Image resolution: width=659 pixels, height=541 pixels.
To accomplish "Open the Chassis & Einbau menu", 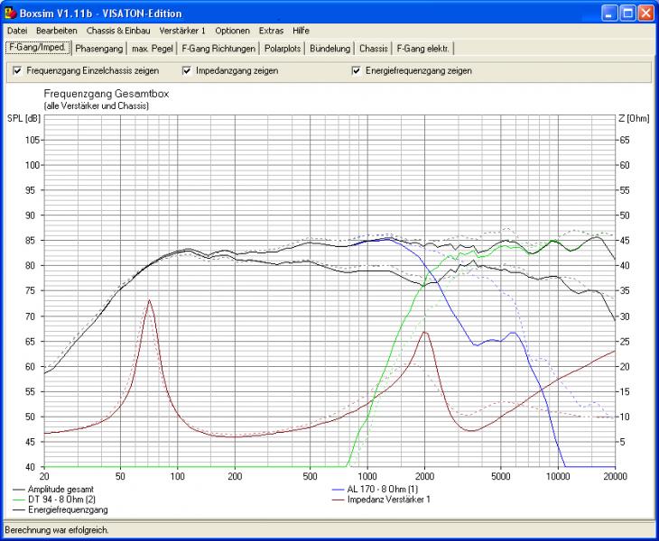I will point(118,31).
